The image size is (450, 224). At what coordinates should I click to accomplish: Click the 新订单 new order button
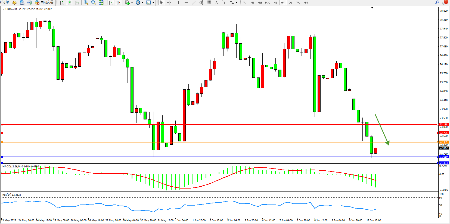pyautogui.click(x=5, y=2)
